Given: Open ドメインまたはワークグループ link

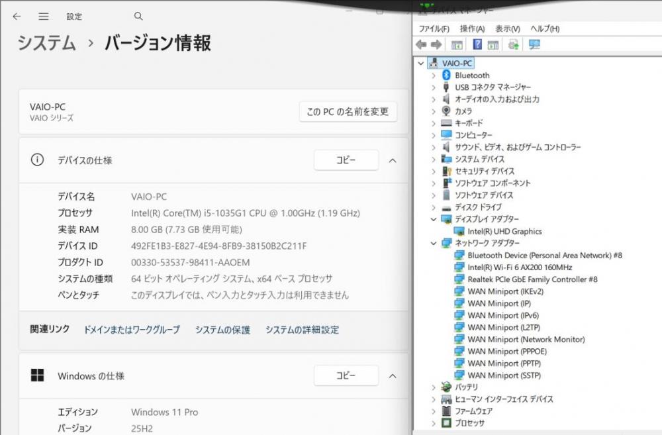Looking at the screenshot, I should click(x=132, y=330).
